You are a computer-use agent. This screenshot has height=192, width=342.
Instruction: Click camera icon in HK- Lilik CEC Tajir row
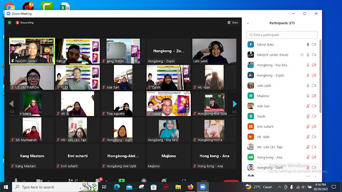point(314,147)
